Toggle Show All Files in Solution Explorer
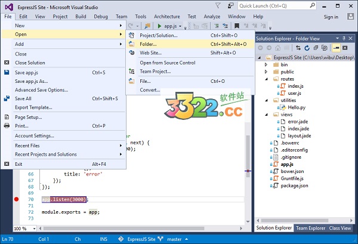 [324, 48]
